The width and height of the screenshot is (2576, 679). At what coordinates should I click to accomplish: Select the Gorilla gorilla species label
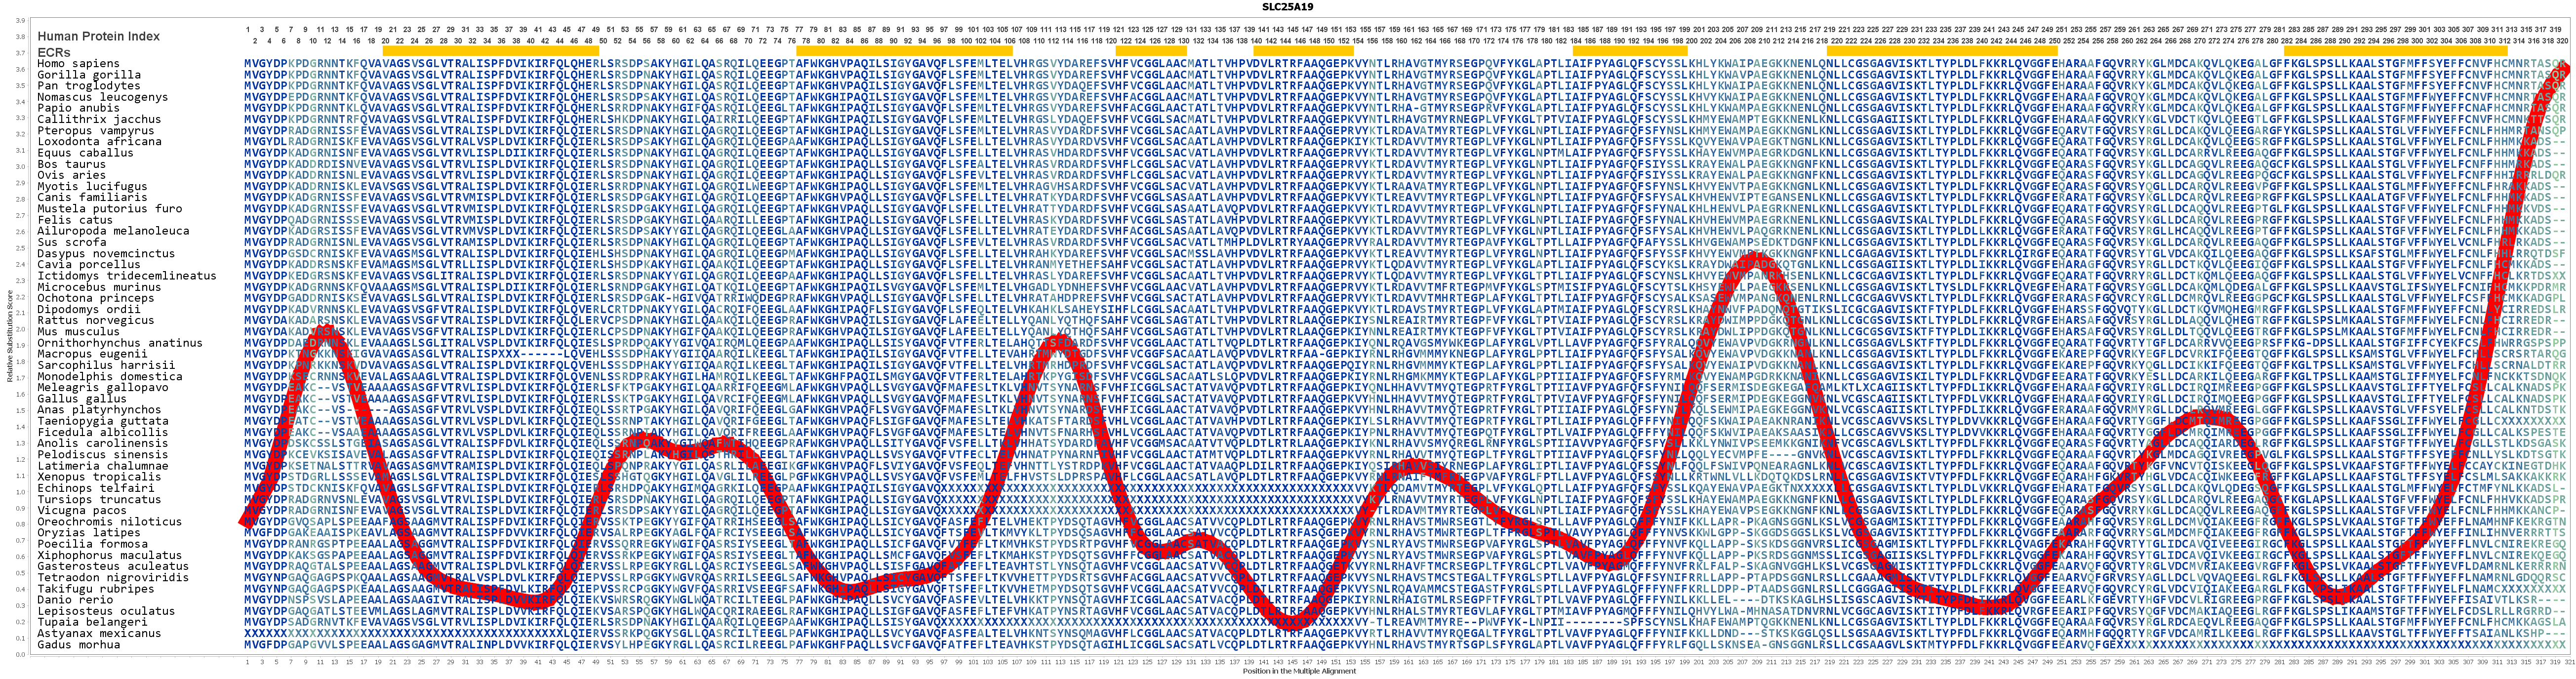89,75
